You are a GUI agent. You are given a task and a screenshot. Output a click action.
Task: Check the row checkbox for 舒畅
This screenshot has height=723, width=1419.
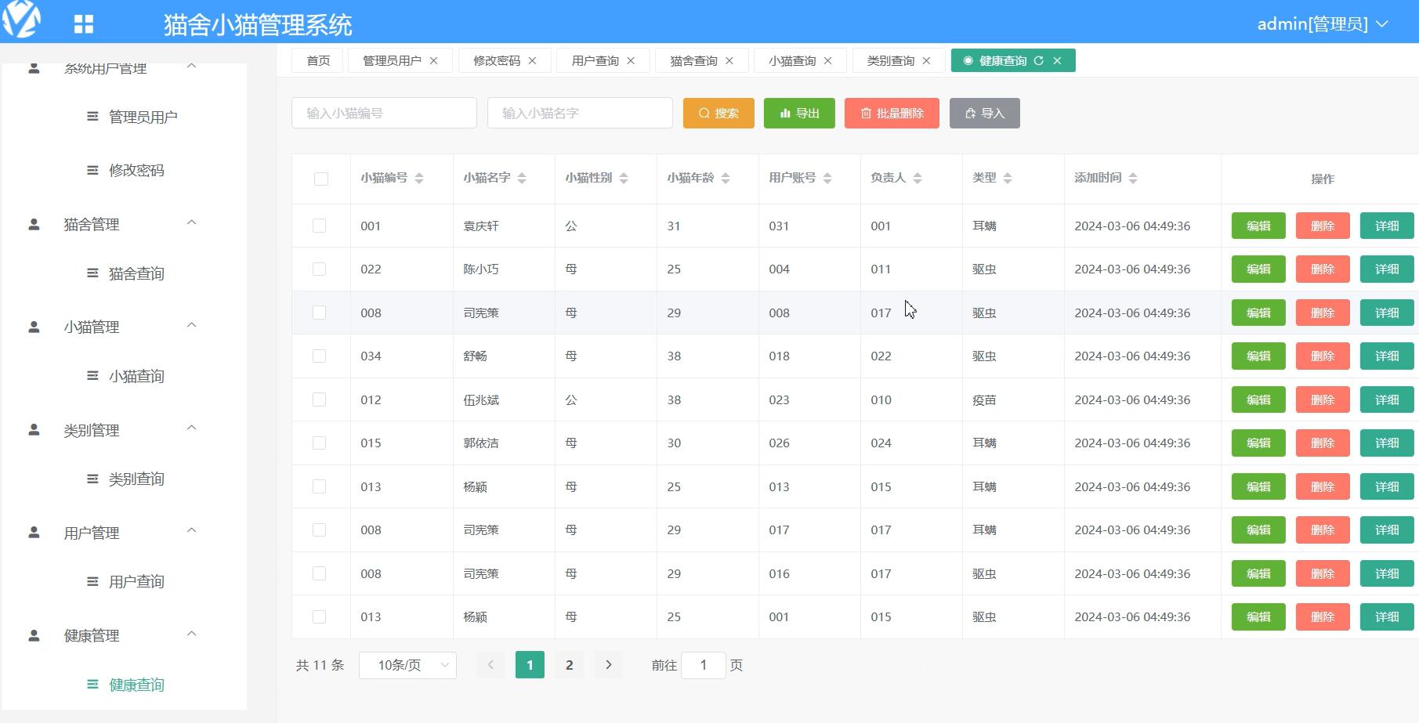pyautogui.click(x=319, y=356)
